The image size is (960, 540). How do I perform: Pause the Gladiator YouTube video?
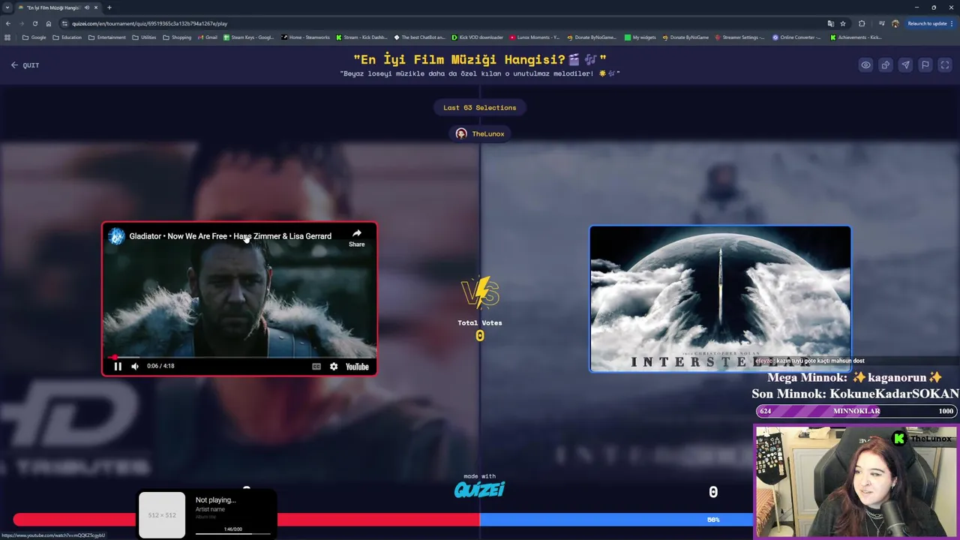tap(118, 367)
